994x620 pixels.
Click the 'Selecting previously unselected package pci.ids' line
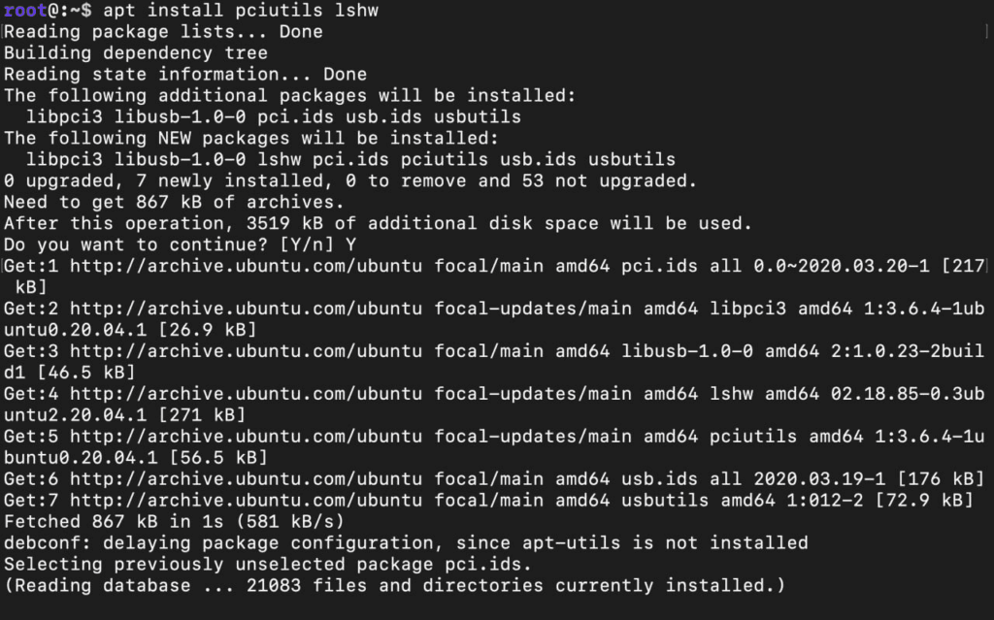[x=268, y=565]
